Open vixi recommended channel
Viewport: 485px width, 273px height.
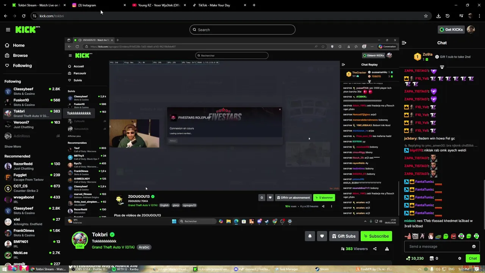[32, 221]
